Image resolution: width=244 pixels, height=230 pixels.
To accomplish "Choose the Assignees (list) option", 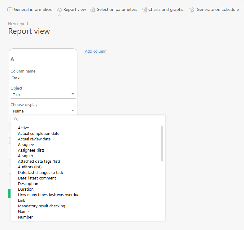I will tap(31, 150).
